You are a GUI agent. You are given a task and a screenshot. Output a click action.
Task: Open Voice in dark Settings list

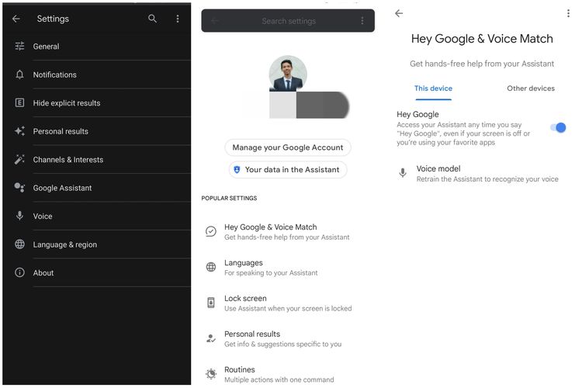tap(97, 216)
